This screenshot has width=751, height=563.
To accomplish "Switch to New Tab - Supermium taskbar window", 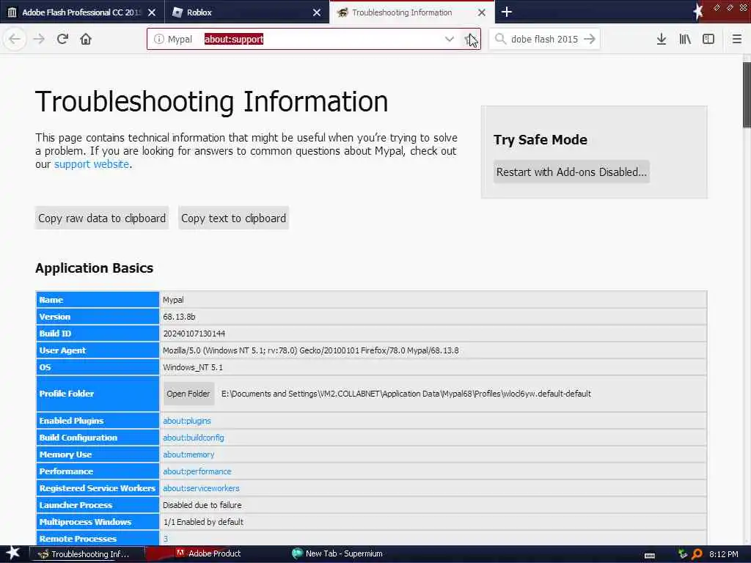I will coord(337,553).
